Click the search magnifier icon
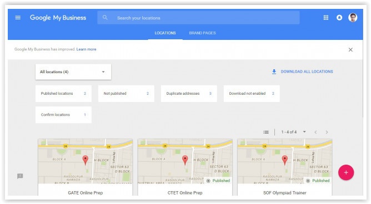 tap(105, 18)
